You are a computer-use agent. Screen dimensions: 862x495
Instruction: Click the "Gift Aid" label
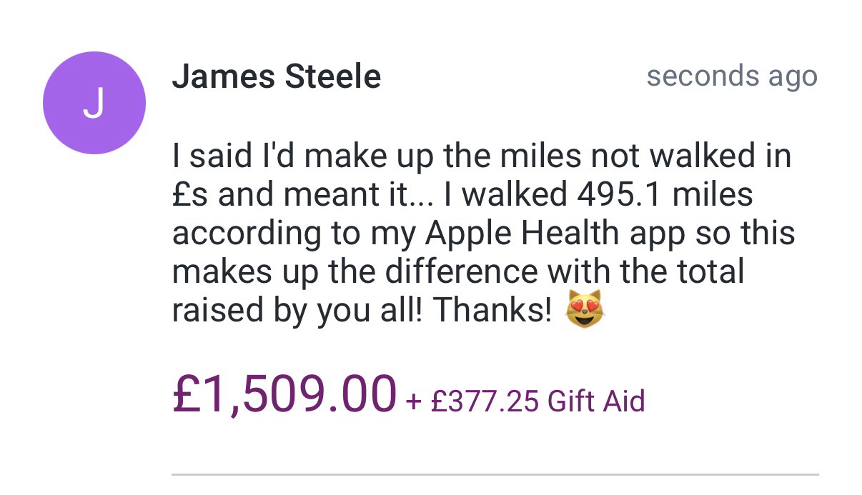595,401
